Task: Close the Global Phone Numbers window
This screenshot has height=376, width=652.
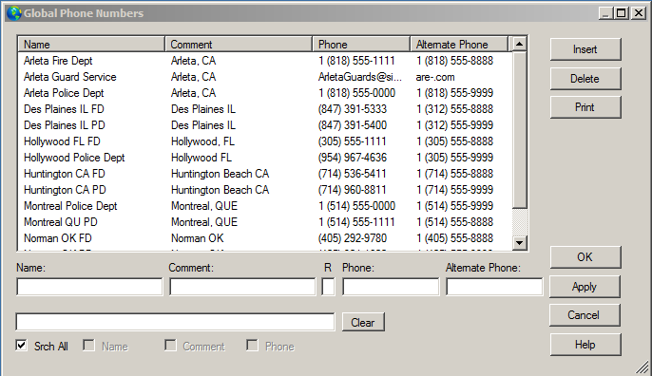Action: (639, 13)
